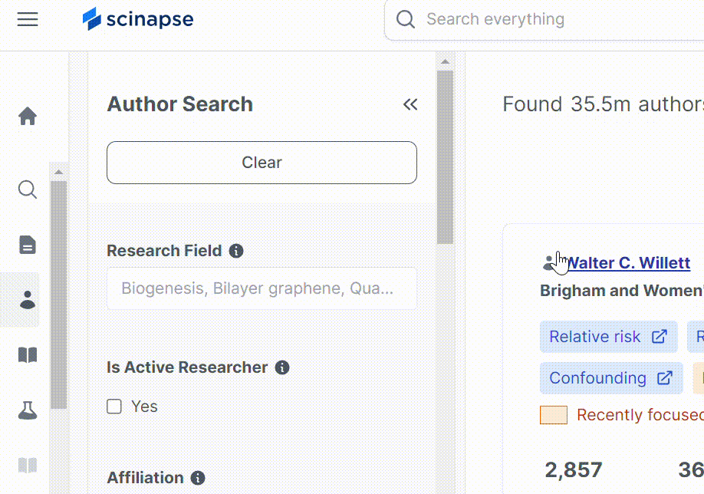Collapse the Author Search panel with the chevron

click(410, 104)
